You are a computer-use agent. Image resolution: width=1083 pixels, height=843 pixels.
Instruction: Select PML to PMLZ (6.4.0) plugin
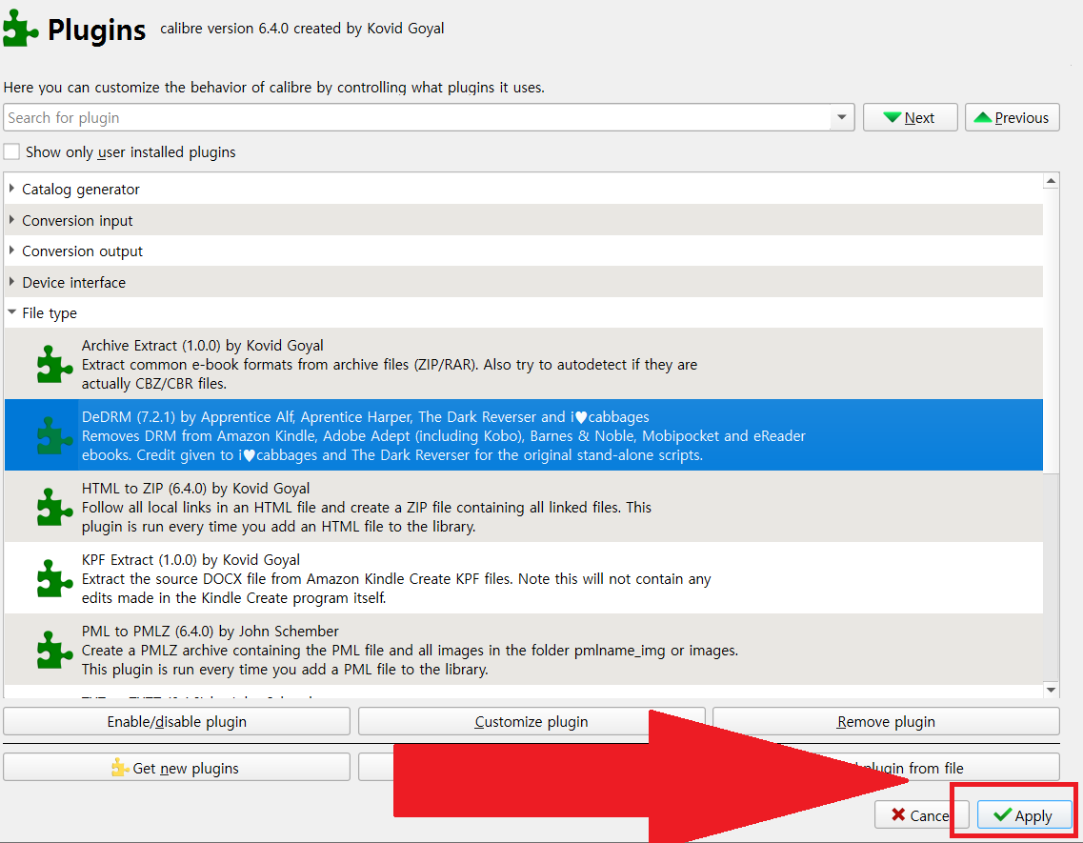pyautogui.click(x=524, y=651)
